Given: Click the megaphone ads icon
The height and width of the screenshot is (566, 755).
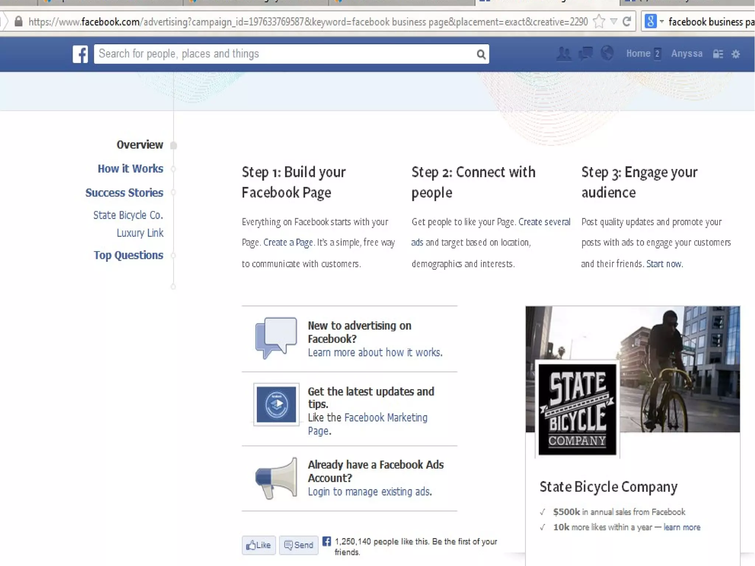Looking at the screenshot, I should 276,478.
